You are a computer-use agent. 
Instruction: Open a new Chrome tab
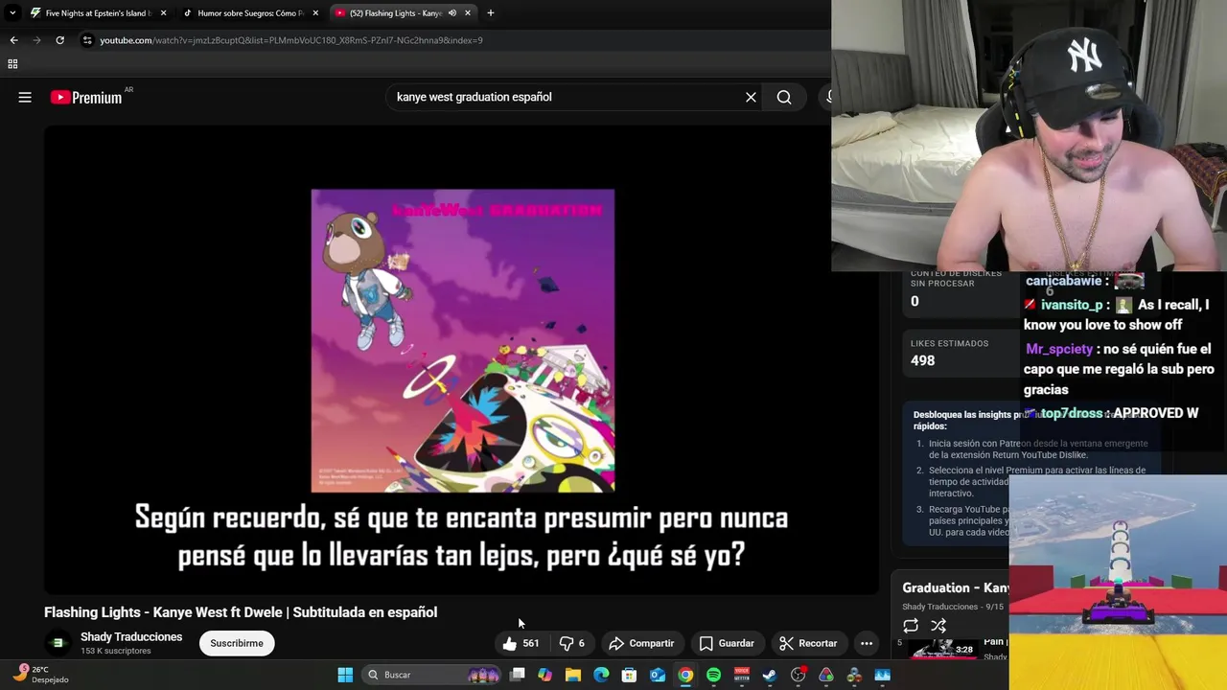point(491,13)
